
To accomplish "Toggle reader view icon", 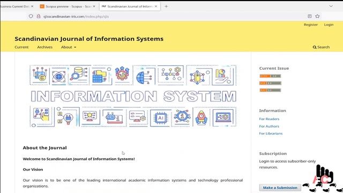I will 310,16.
